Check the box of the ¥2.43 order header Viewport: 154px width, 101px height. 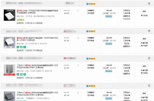click(4, 58)
